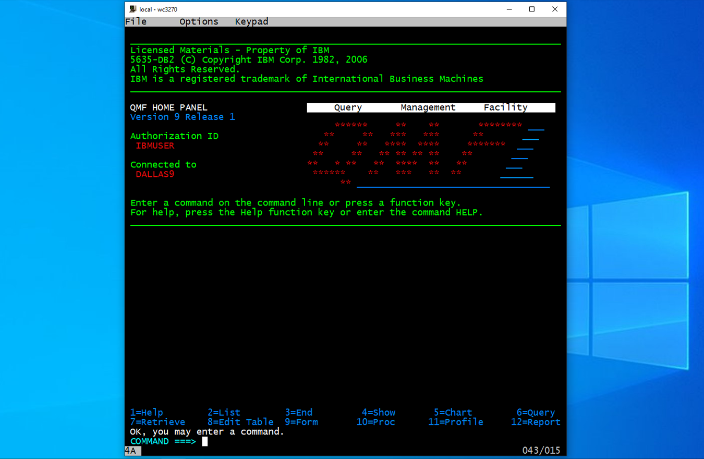704x459 pixels.
Task: Choose the 4=Show function key
Action: (378, 413)
